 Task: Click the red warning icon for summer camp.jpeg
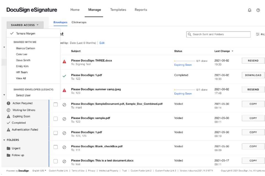click(x=64, y=90)
